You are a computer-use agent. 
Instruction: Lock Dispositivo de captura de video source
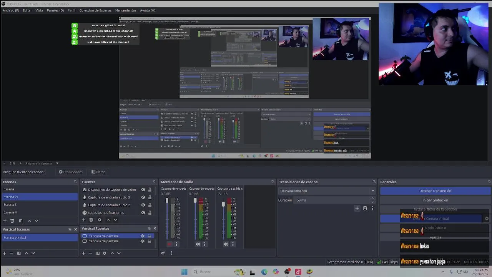(x=150, y=190)
